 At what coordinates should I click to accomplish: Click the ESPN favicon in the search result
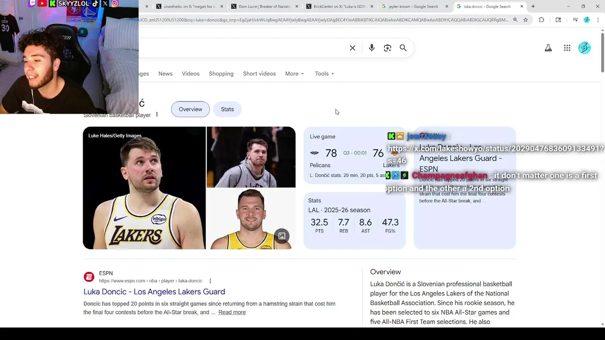pyautogui.click(x=89, y=277)
